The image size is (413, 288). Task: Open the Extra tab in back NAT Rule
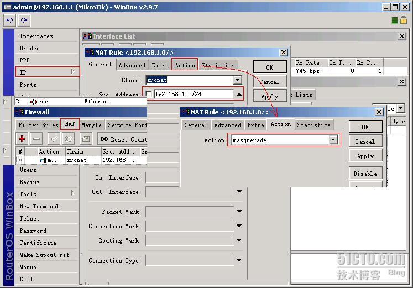coord(160,65)
